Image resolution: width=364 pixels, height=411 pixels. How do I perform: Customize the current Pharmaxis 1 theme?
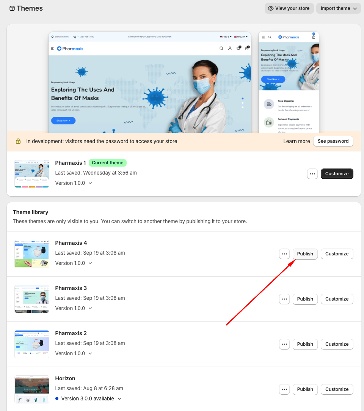point(337,174)
